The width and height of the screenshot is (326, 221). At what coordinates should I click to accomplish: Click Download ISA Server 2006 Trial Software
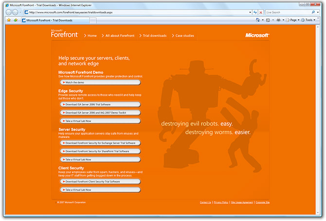tap(100, 105)
